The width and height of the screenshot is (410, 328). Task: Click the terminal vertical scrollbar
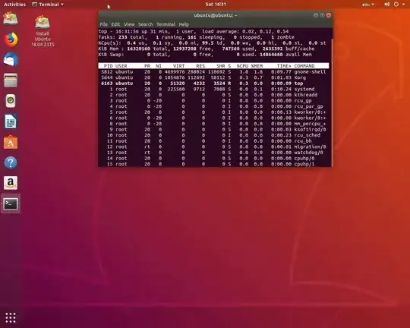click(x=331, y=102)
